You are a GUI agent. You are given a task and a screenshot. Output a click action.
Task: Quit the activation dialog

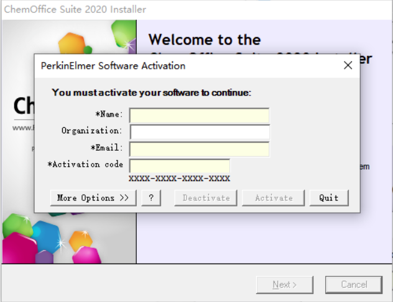(x=329, y=198)
